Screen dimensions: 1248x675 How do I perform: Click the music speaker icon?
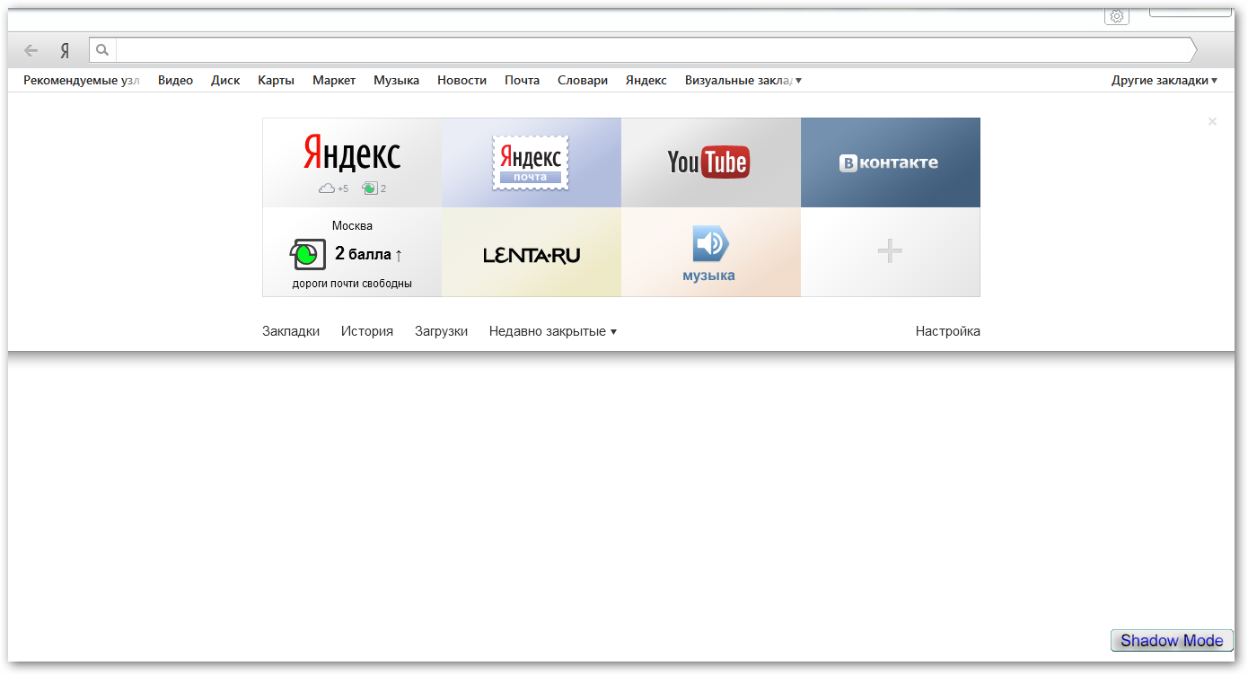[x=710, y=243]
